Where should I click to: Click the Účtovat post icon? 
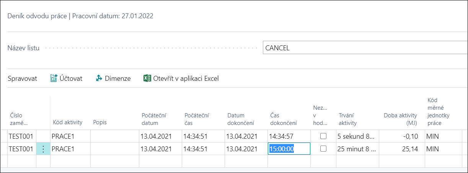coord(54,78)
